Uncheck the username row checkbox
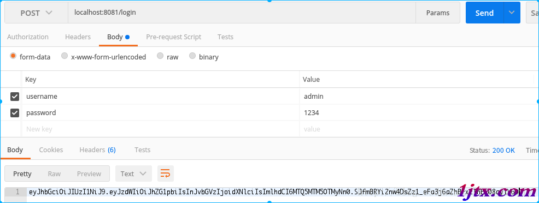539x203 pixels. (15, 97)
